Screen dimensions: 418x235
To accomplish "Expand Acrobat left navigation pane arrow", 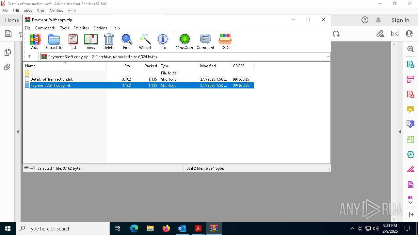I will click(x=18, y=132).
